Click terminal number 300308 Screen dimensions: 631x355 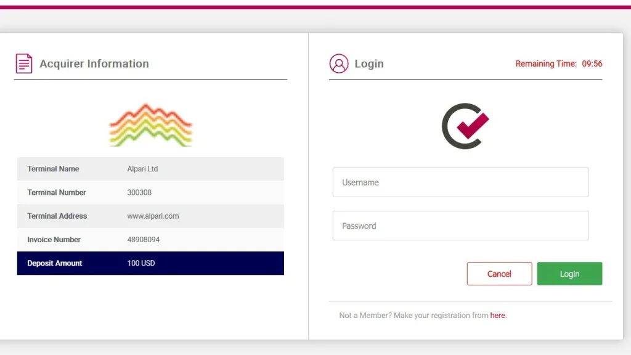[x=139, y=192]
